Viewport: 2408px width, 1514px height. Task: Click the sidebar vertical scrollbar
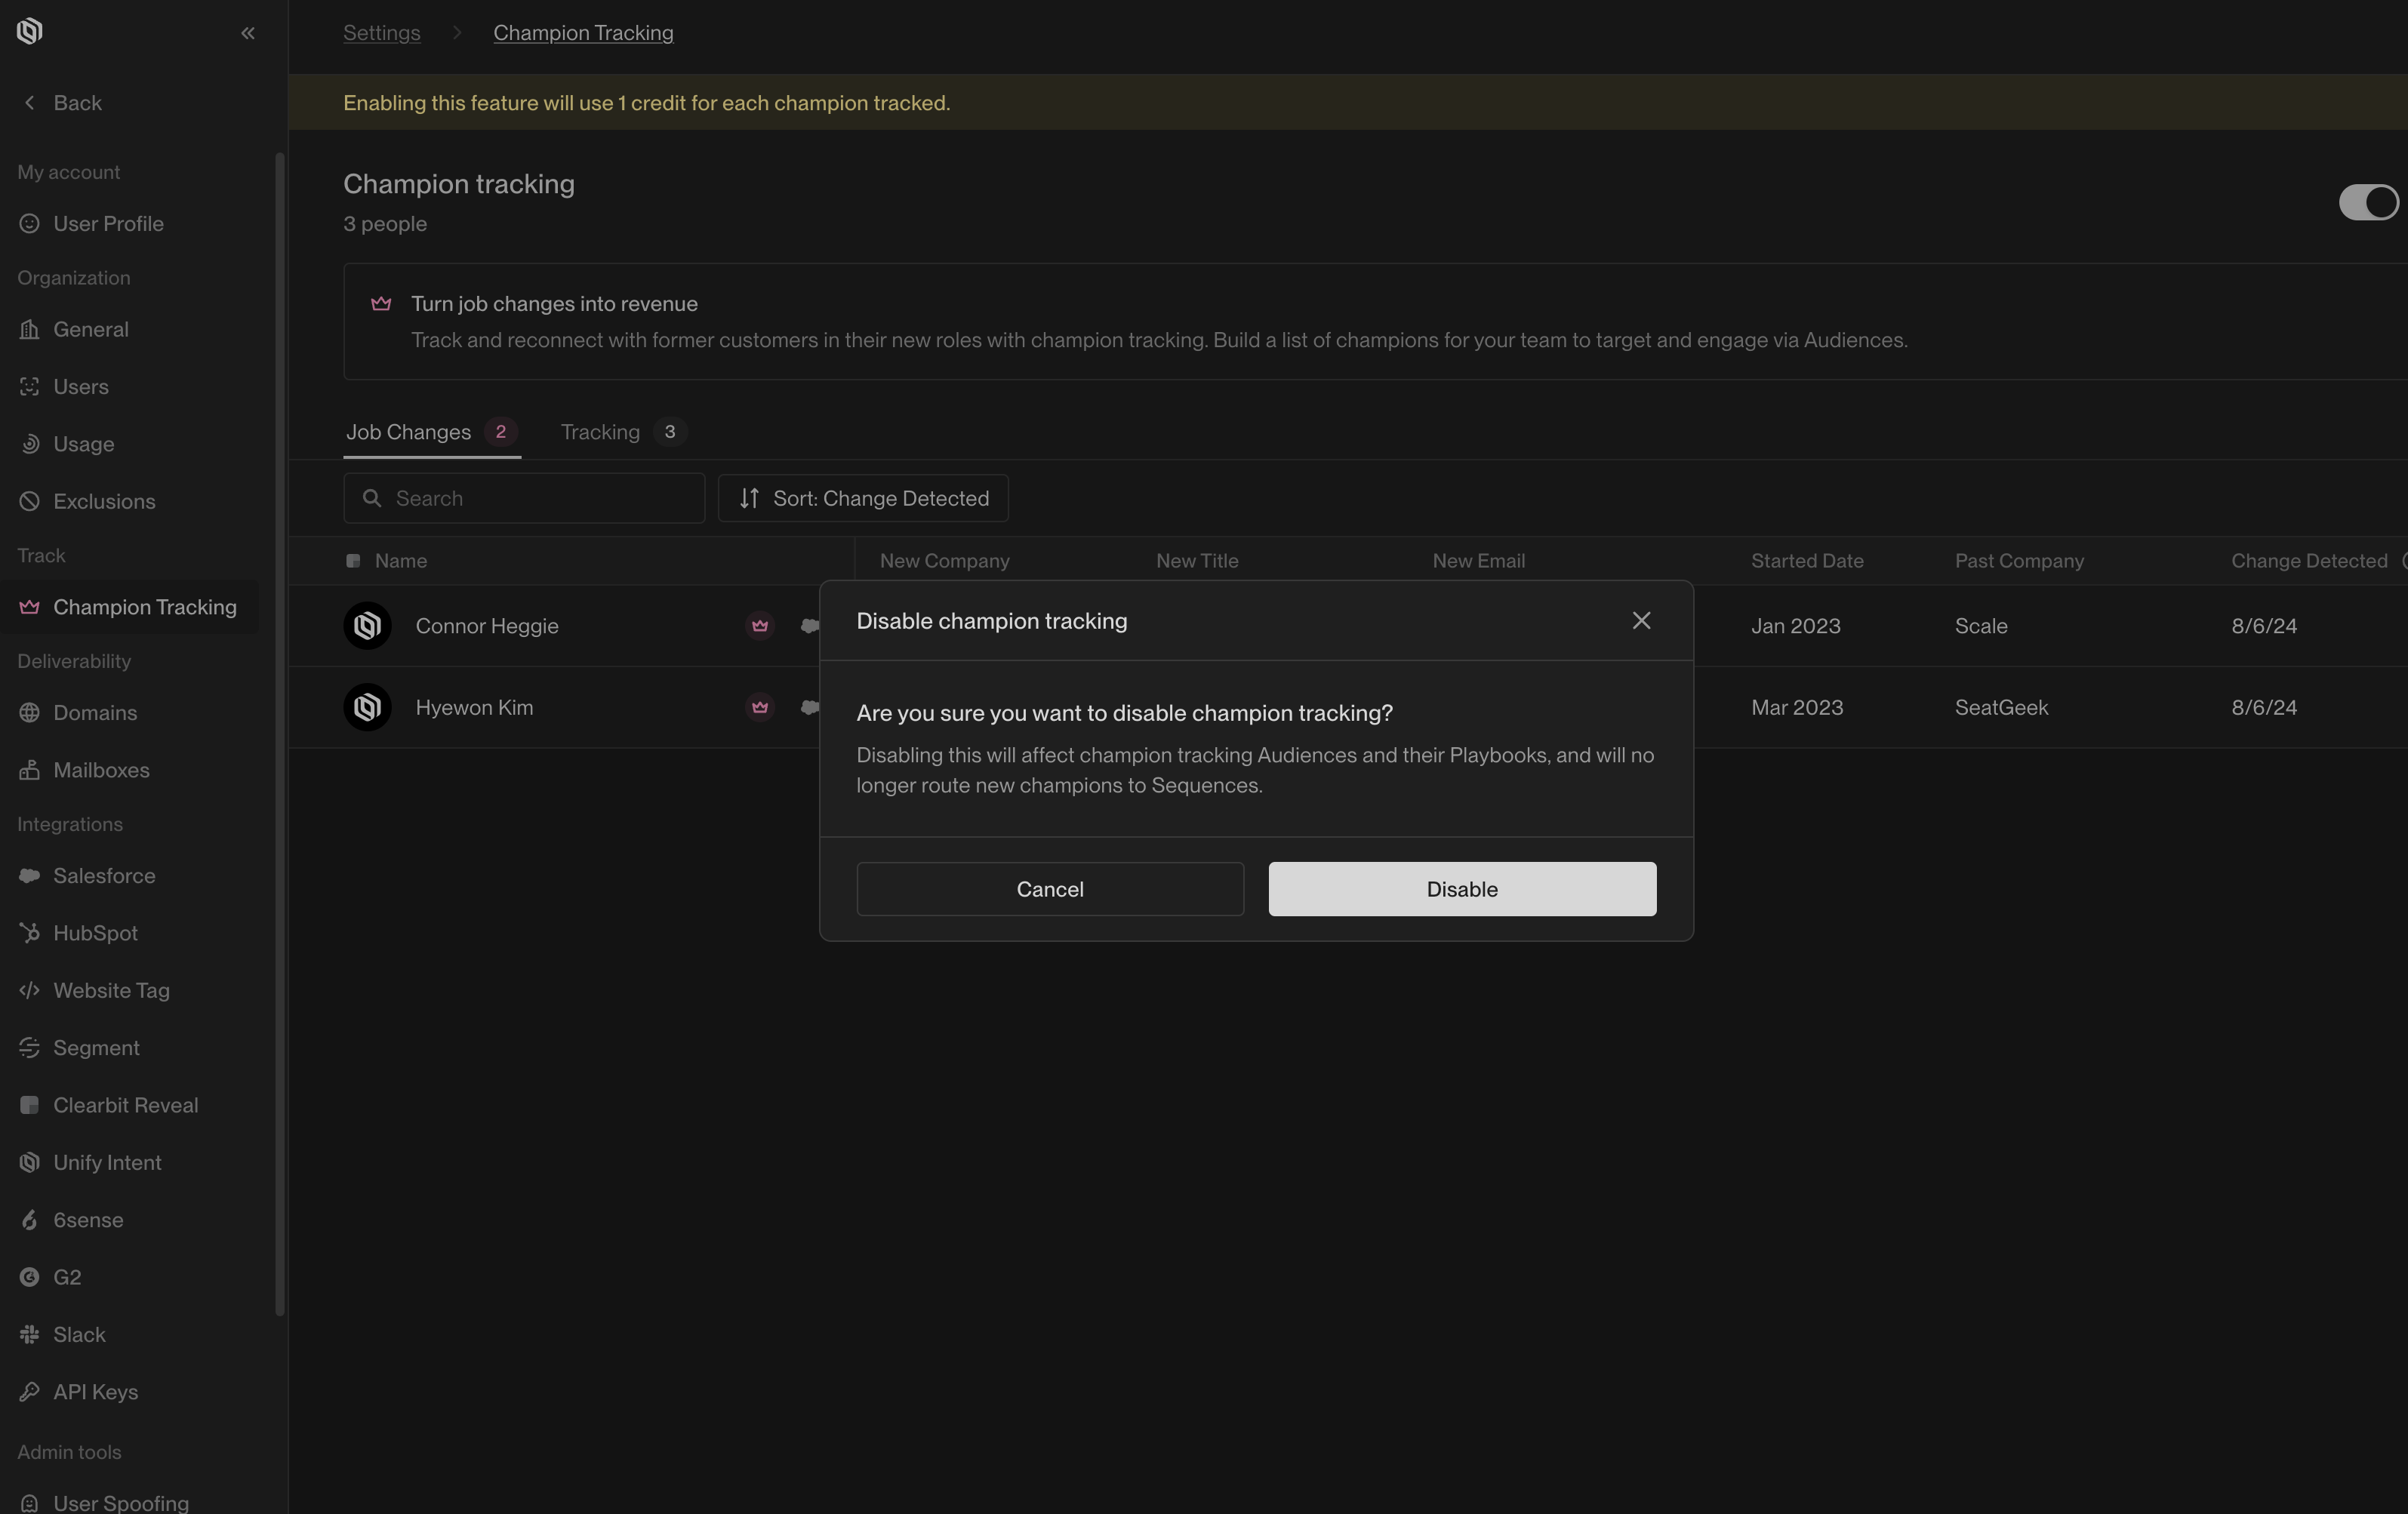click(280, 734)
